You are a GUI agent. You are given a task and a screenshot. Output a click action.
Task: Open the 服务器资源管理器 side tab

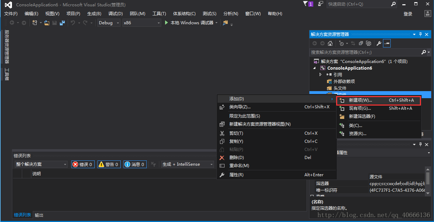(x=6, y=47)
